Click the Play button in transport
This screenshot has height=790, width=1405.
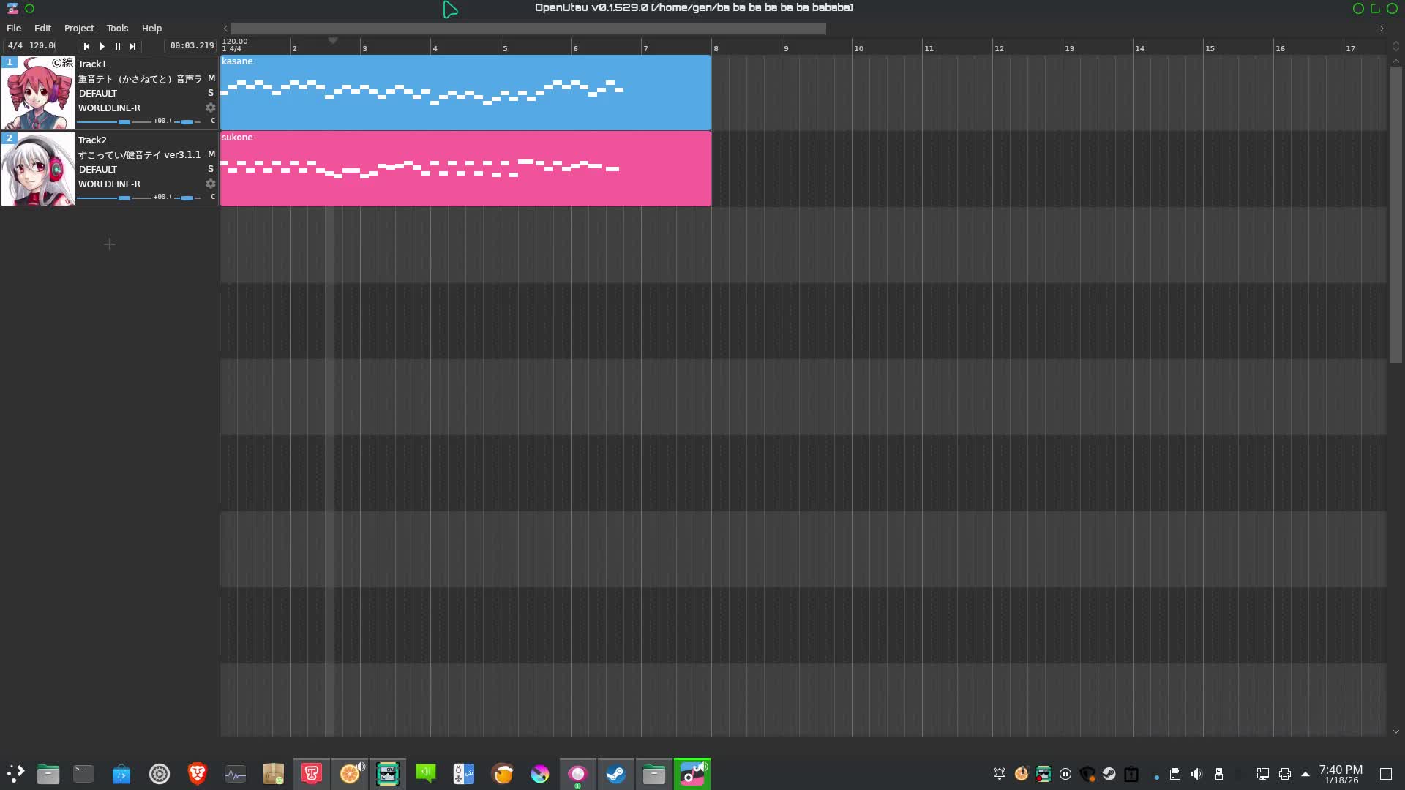pos(102,46)
